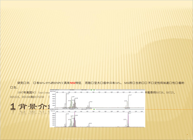Click the 1997年美国NCI text
The width and height of the screenshot is (193, 140).
click(x=26, y=92)
